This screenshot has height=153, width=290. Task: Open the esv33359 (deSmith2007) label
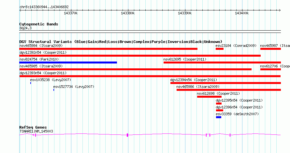(237, 114)
